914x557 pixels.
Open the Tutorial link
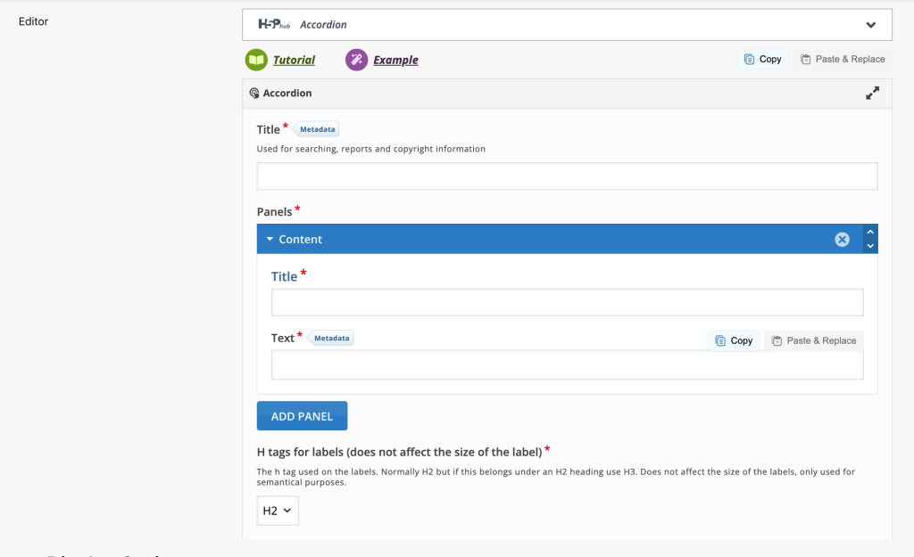[294, 60]
